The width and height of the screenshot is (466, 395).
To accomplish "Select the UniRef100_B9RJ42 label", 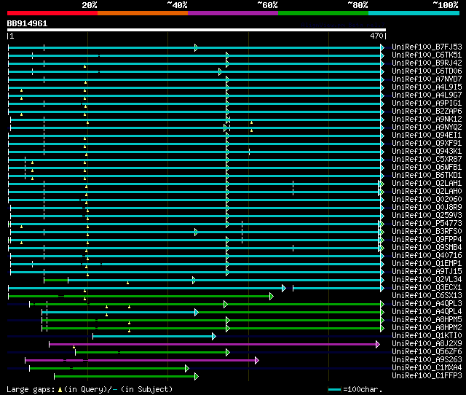I will (427, 63).
